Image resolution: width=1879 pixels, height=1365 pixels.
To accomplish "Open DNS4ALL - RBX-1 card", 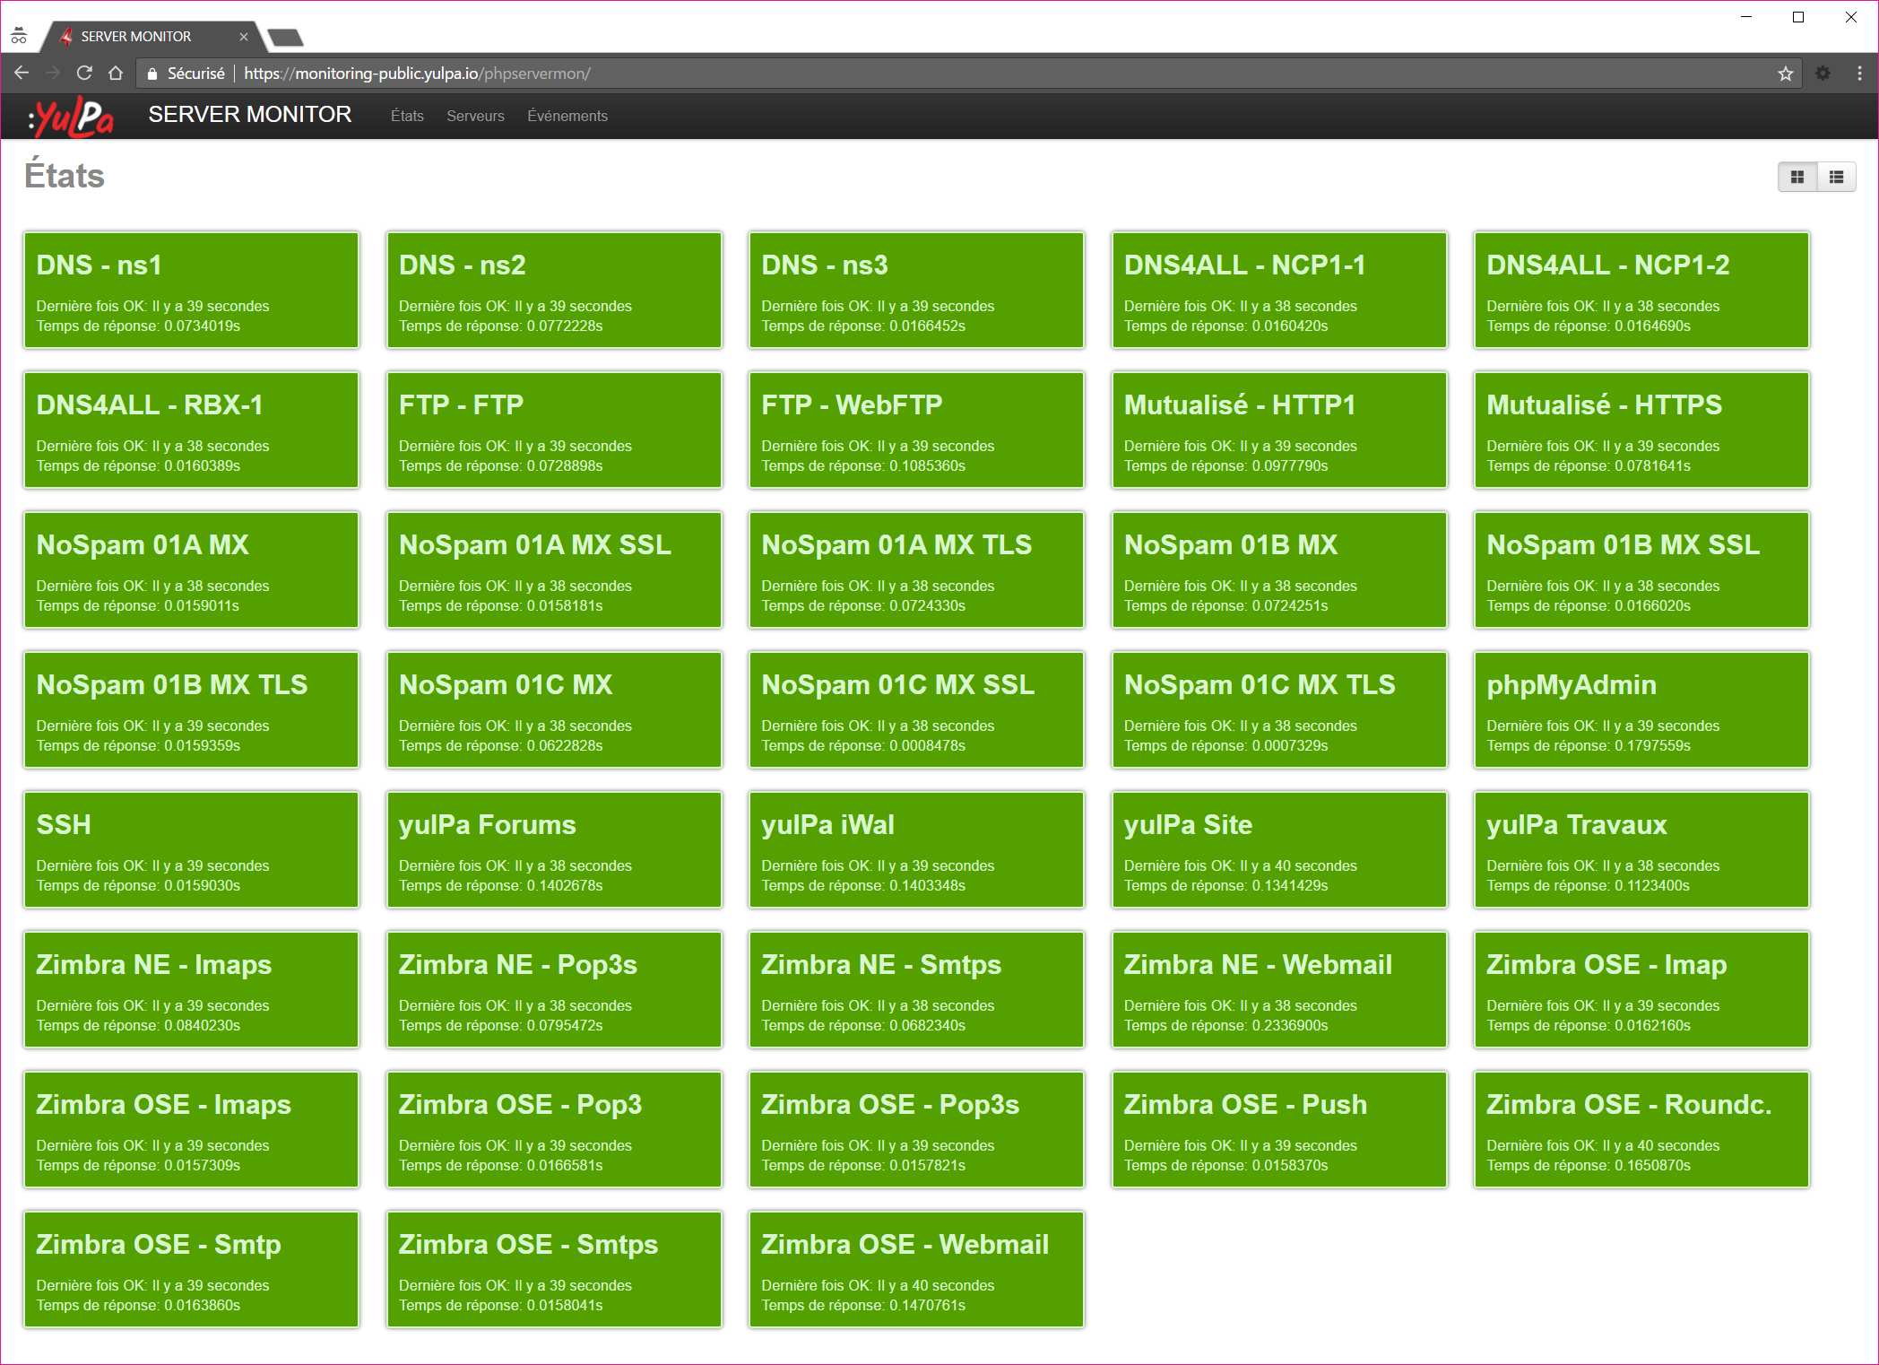I will [192, 430].
